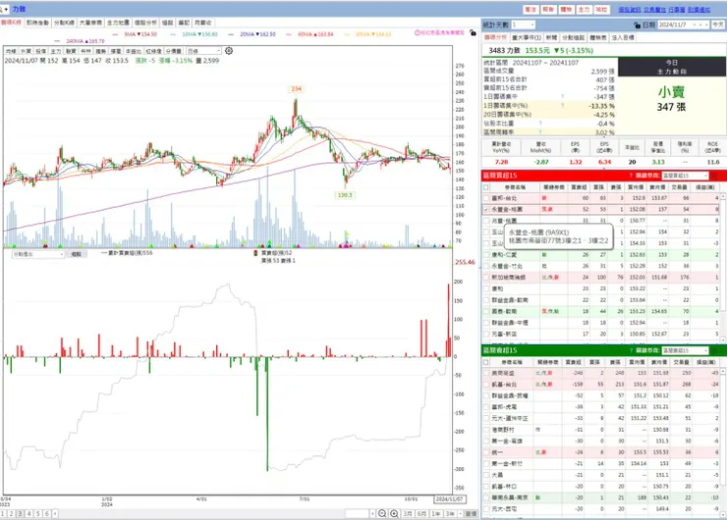Click help icon beside 區間周轉率
This screenshot has height=520, width=727.
point(540,132)
